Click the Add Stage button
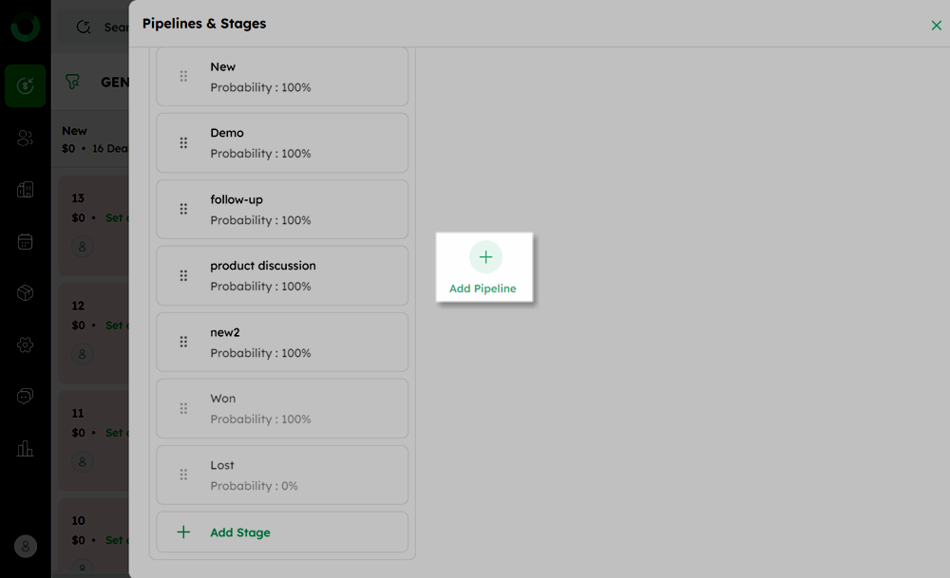 282,532
